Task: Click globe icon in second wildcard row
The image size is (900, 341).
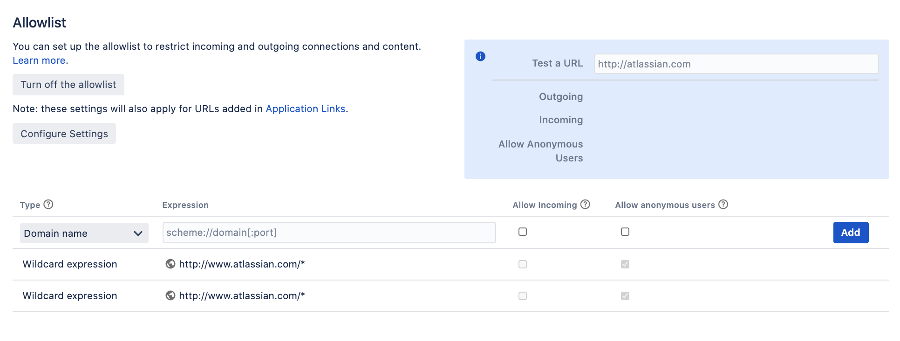Action: 170,295
